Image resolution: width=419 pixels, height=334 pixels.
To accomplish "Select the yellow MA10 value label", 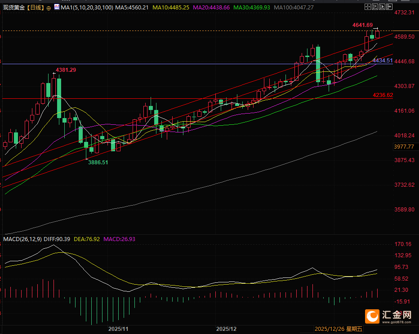I will (x=172, y=8).
